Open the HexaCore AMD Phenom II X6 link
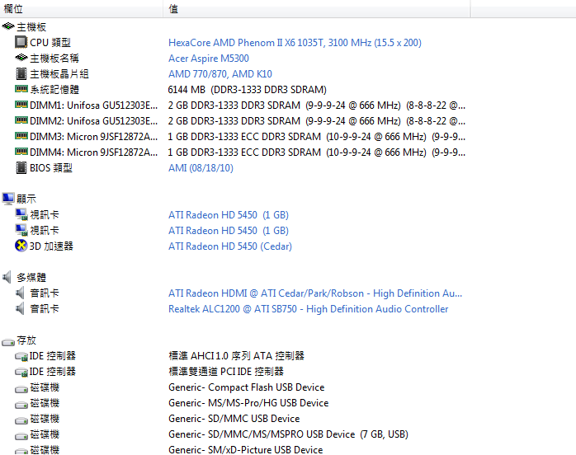 [x=295, y=43]
